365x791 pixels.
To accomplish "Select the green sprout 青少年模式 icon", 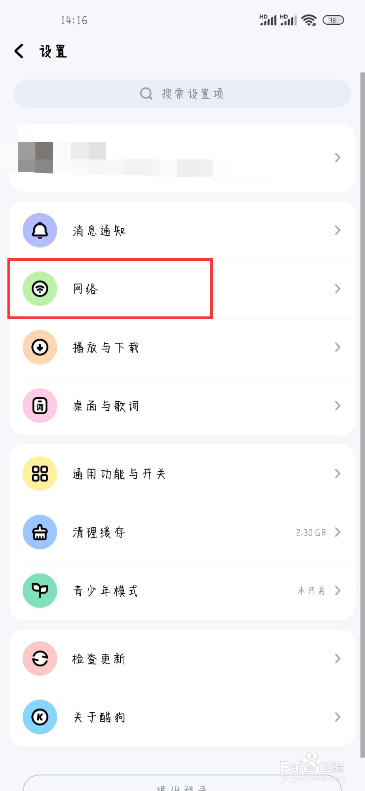I will pyautogui.click(x=40, y=591).
